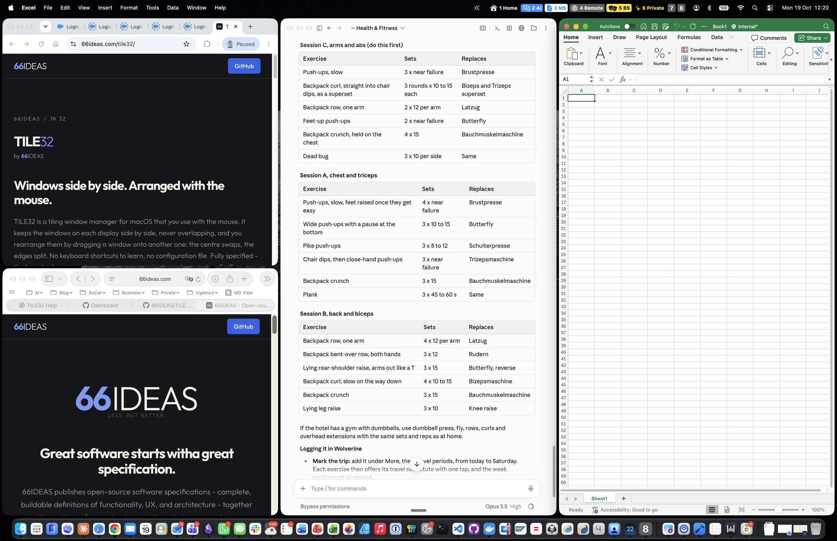Screen dimensions: 837x541
Task: Toggle the AutoSave switch in Excel
Action: pyautogui.click(x=629, y=26)
